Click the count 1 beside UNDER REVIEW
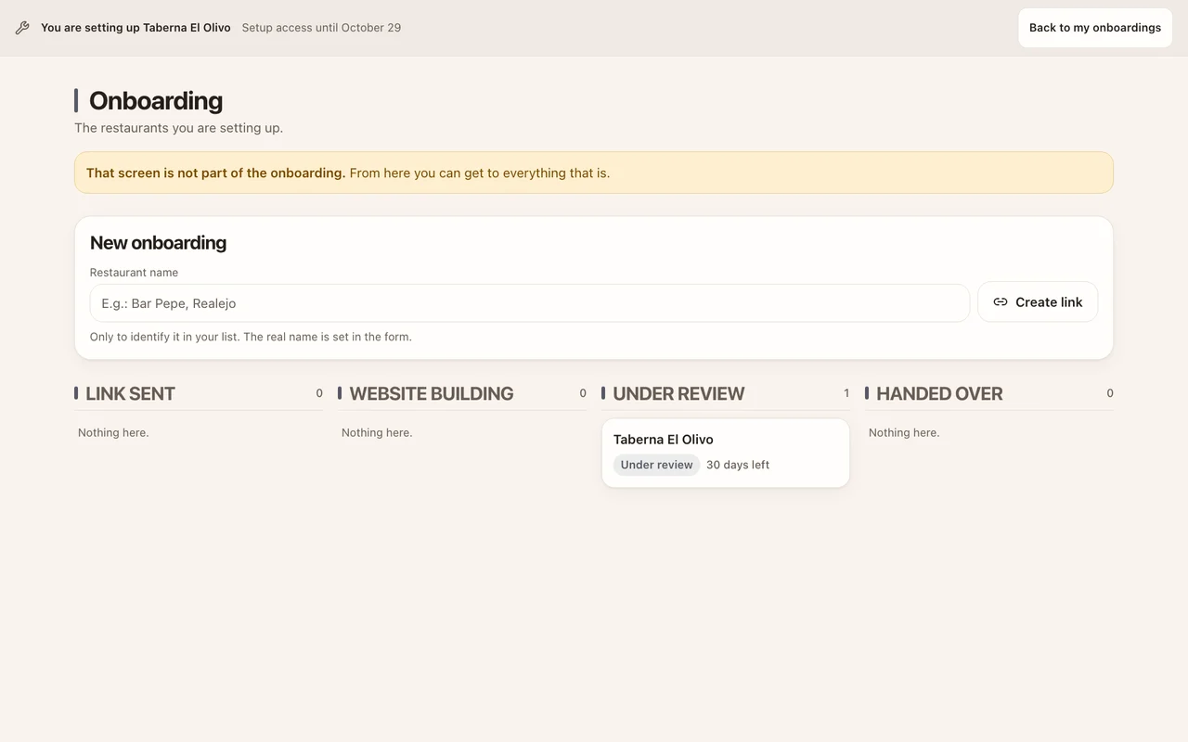Viewport: 1188px width, 742px height. [x=846, y=393]
